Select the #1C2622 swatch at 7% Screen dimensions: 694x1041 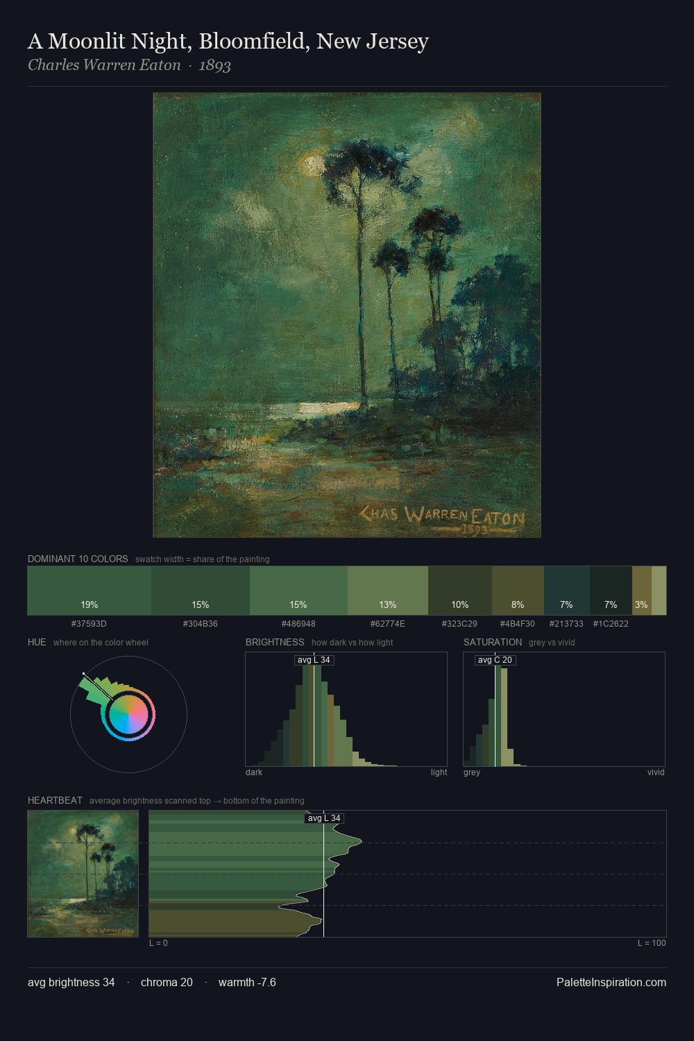pyautogui.click(x=611, y=591)
